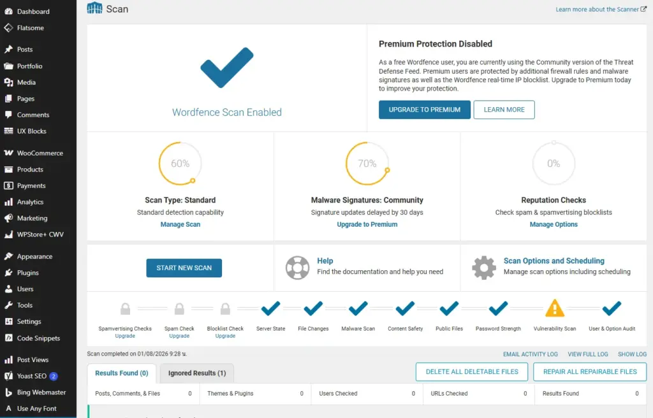
Task: Click the Spamvertising Checks lock icon
Action: 125,309
